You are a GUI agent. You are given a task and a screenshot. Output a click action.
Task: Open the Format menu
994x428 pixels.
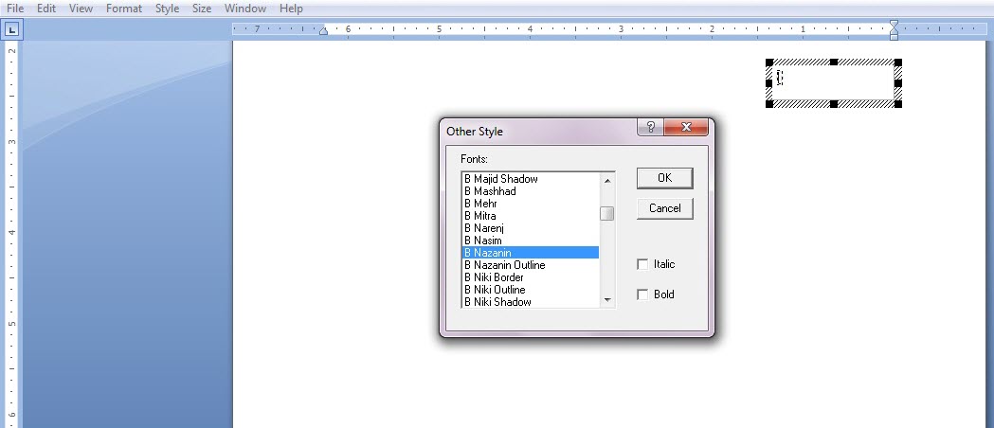pyautogui.click(x=123, y=9)
